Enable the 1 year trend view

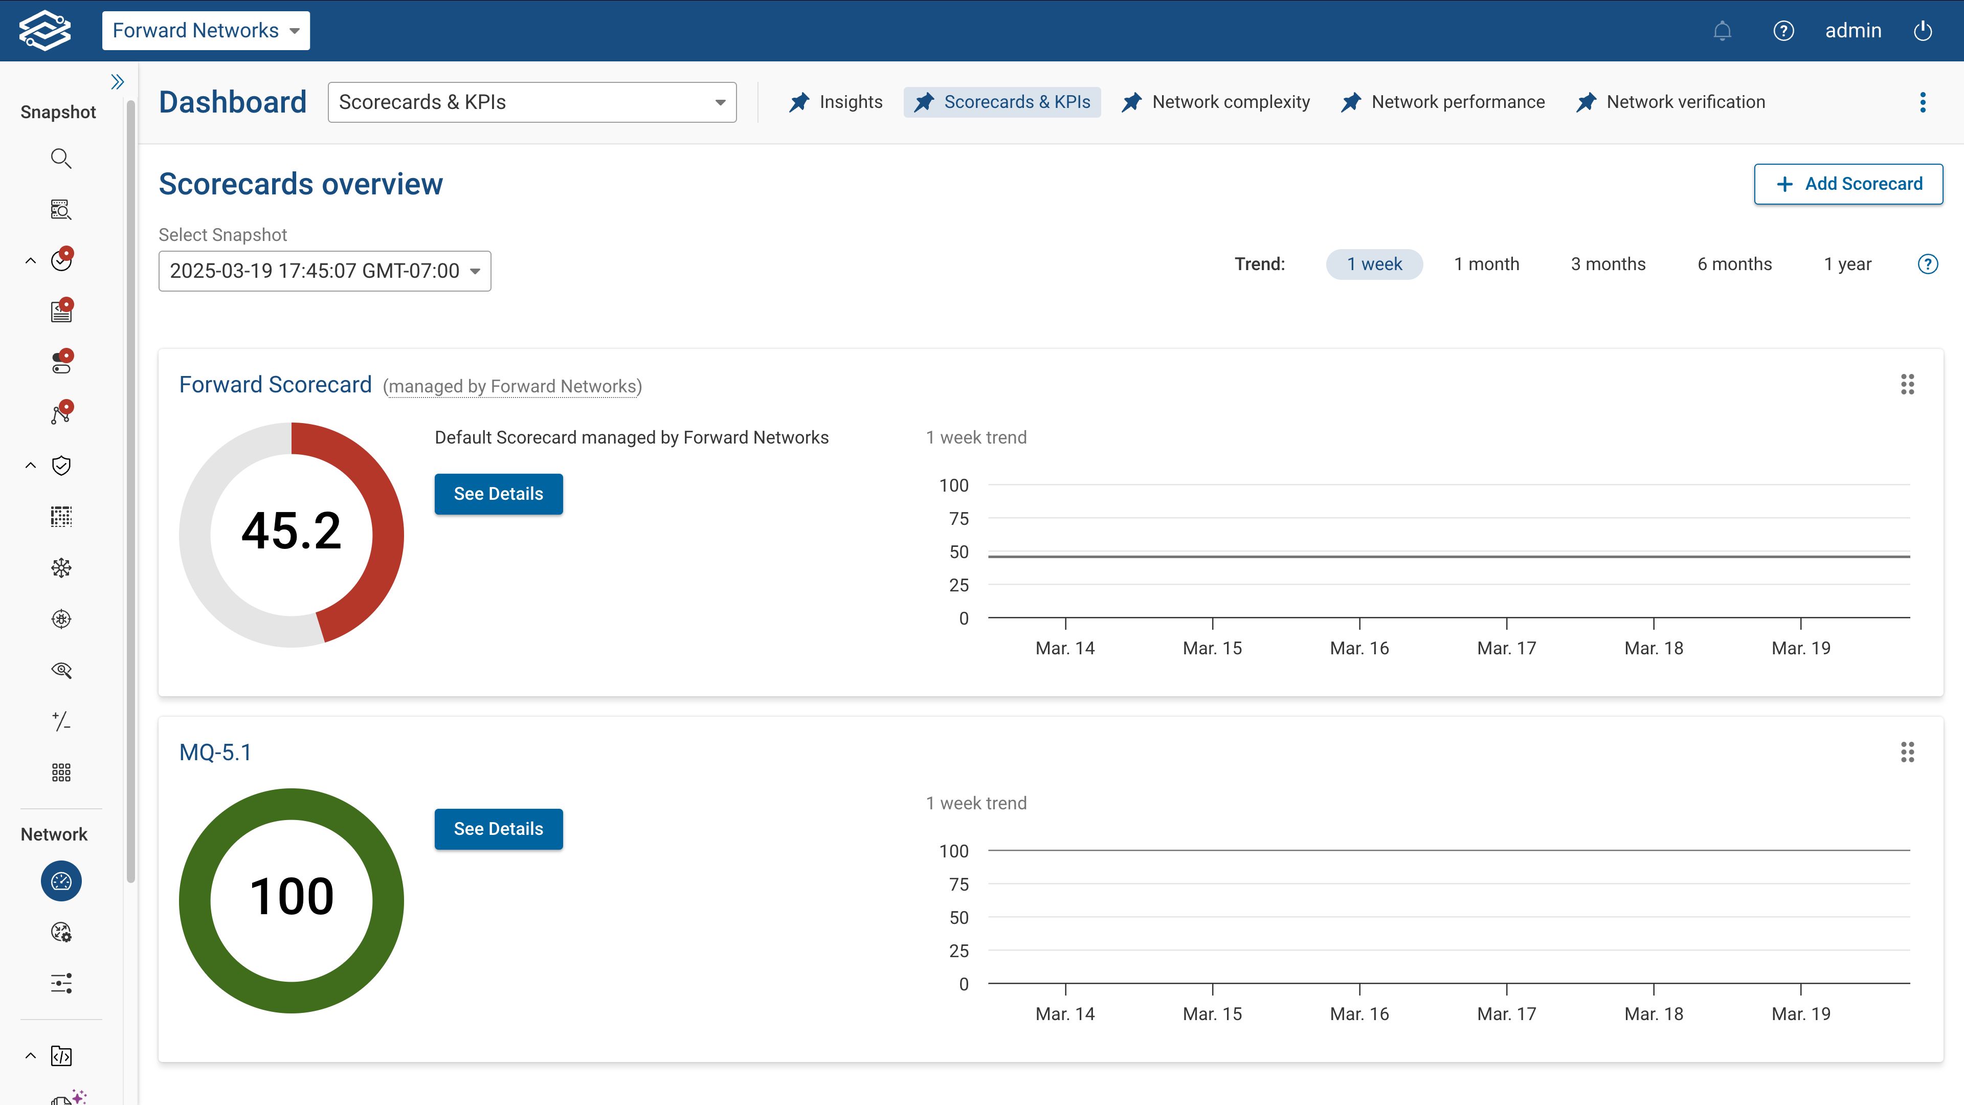click(x=1847, y=264)
